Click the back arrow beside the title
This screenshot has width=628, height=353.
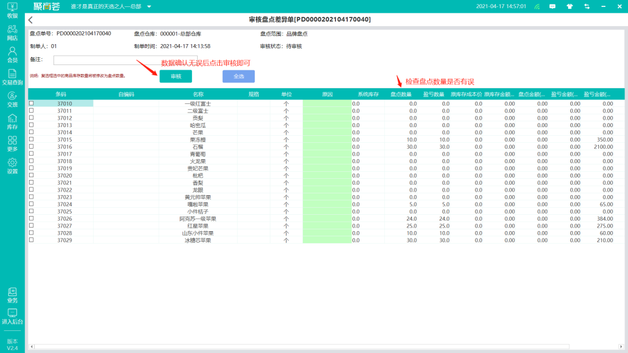coord(30,20)
